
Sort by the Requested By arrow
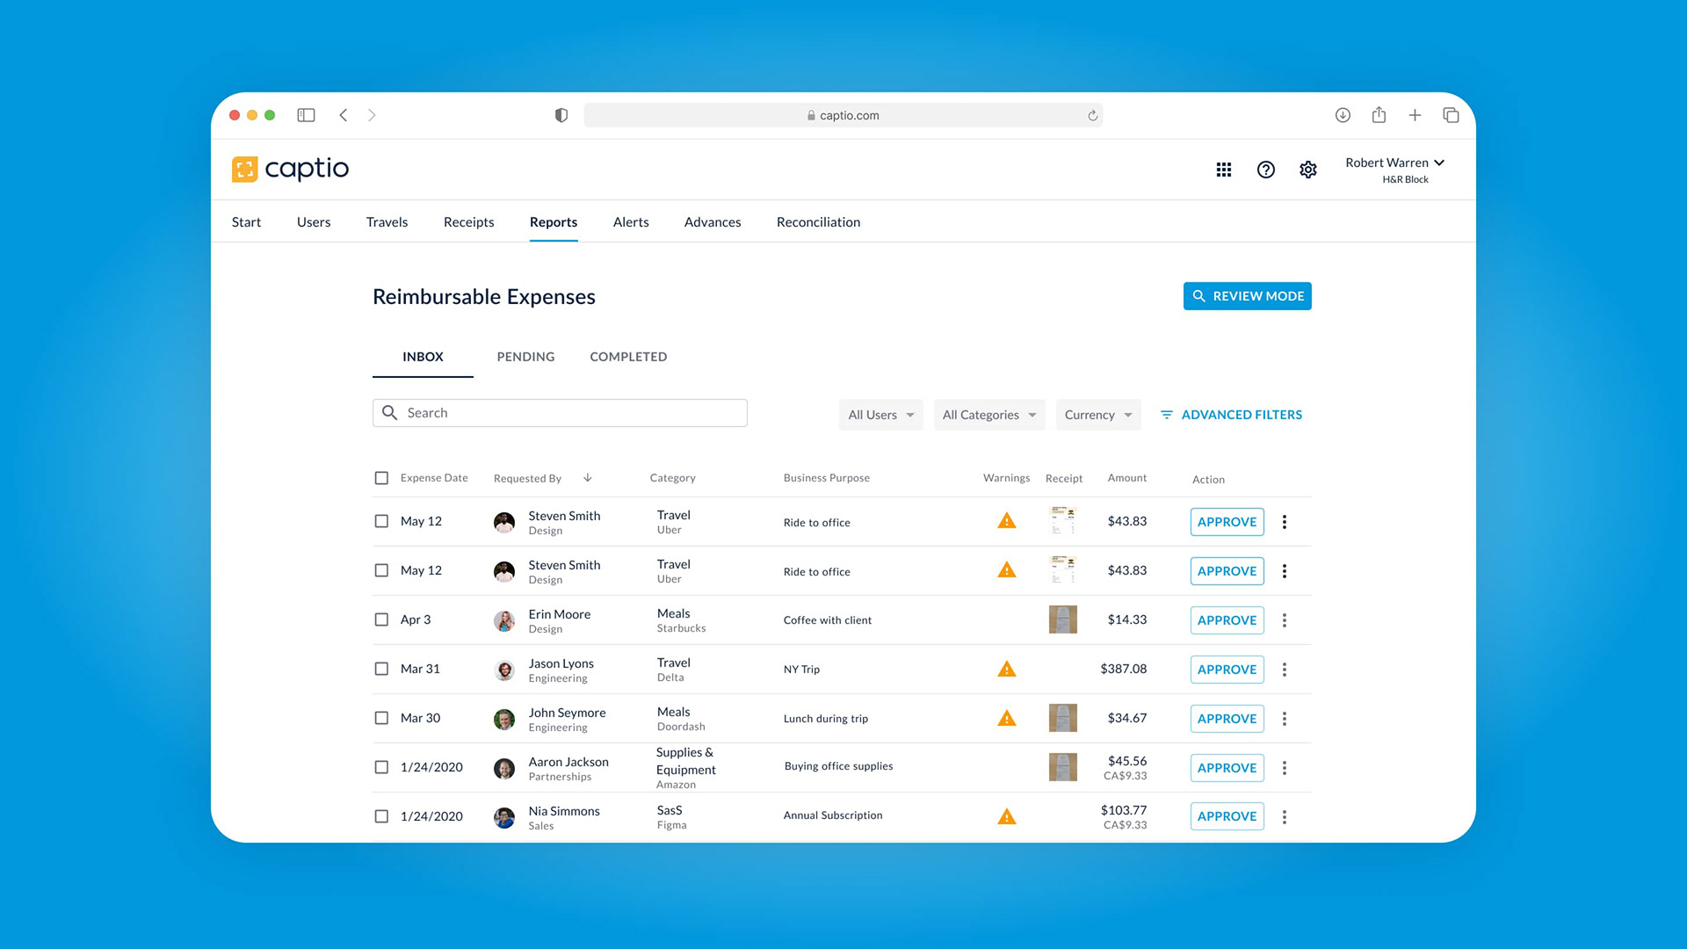pos(588,478)
